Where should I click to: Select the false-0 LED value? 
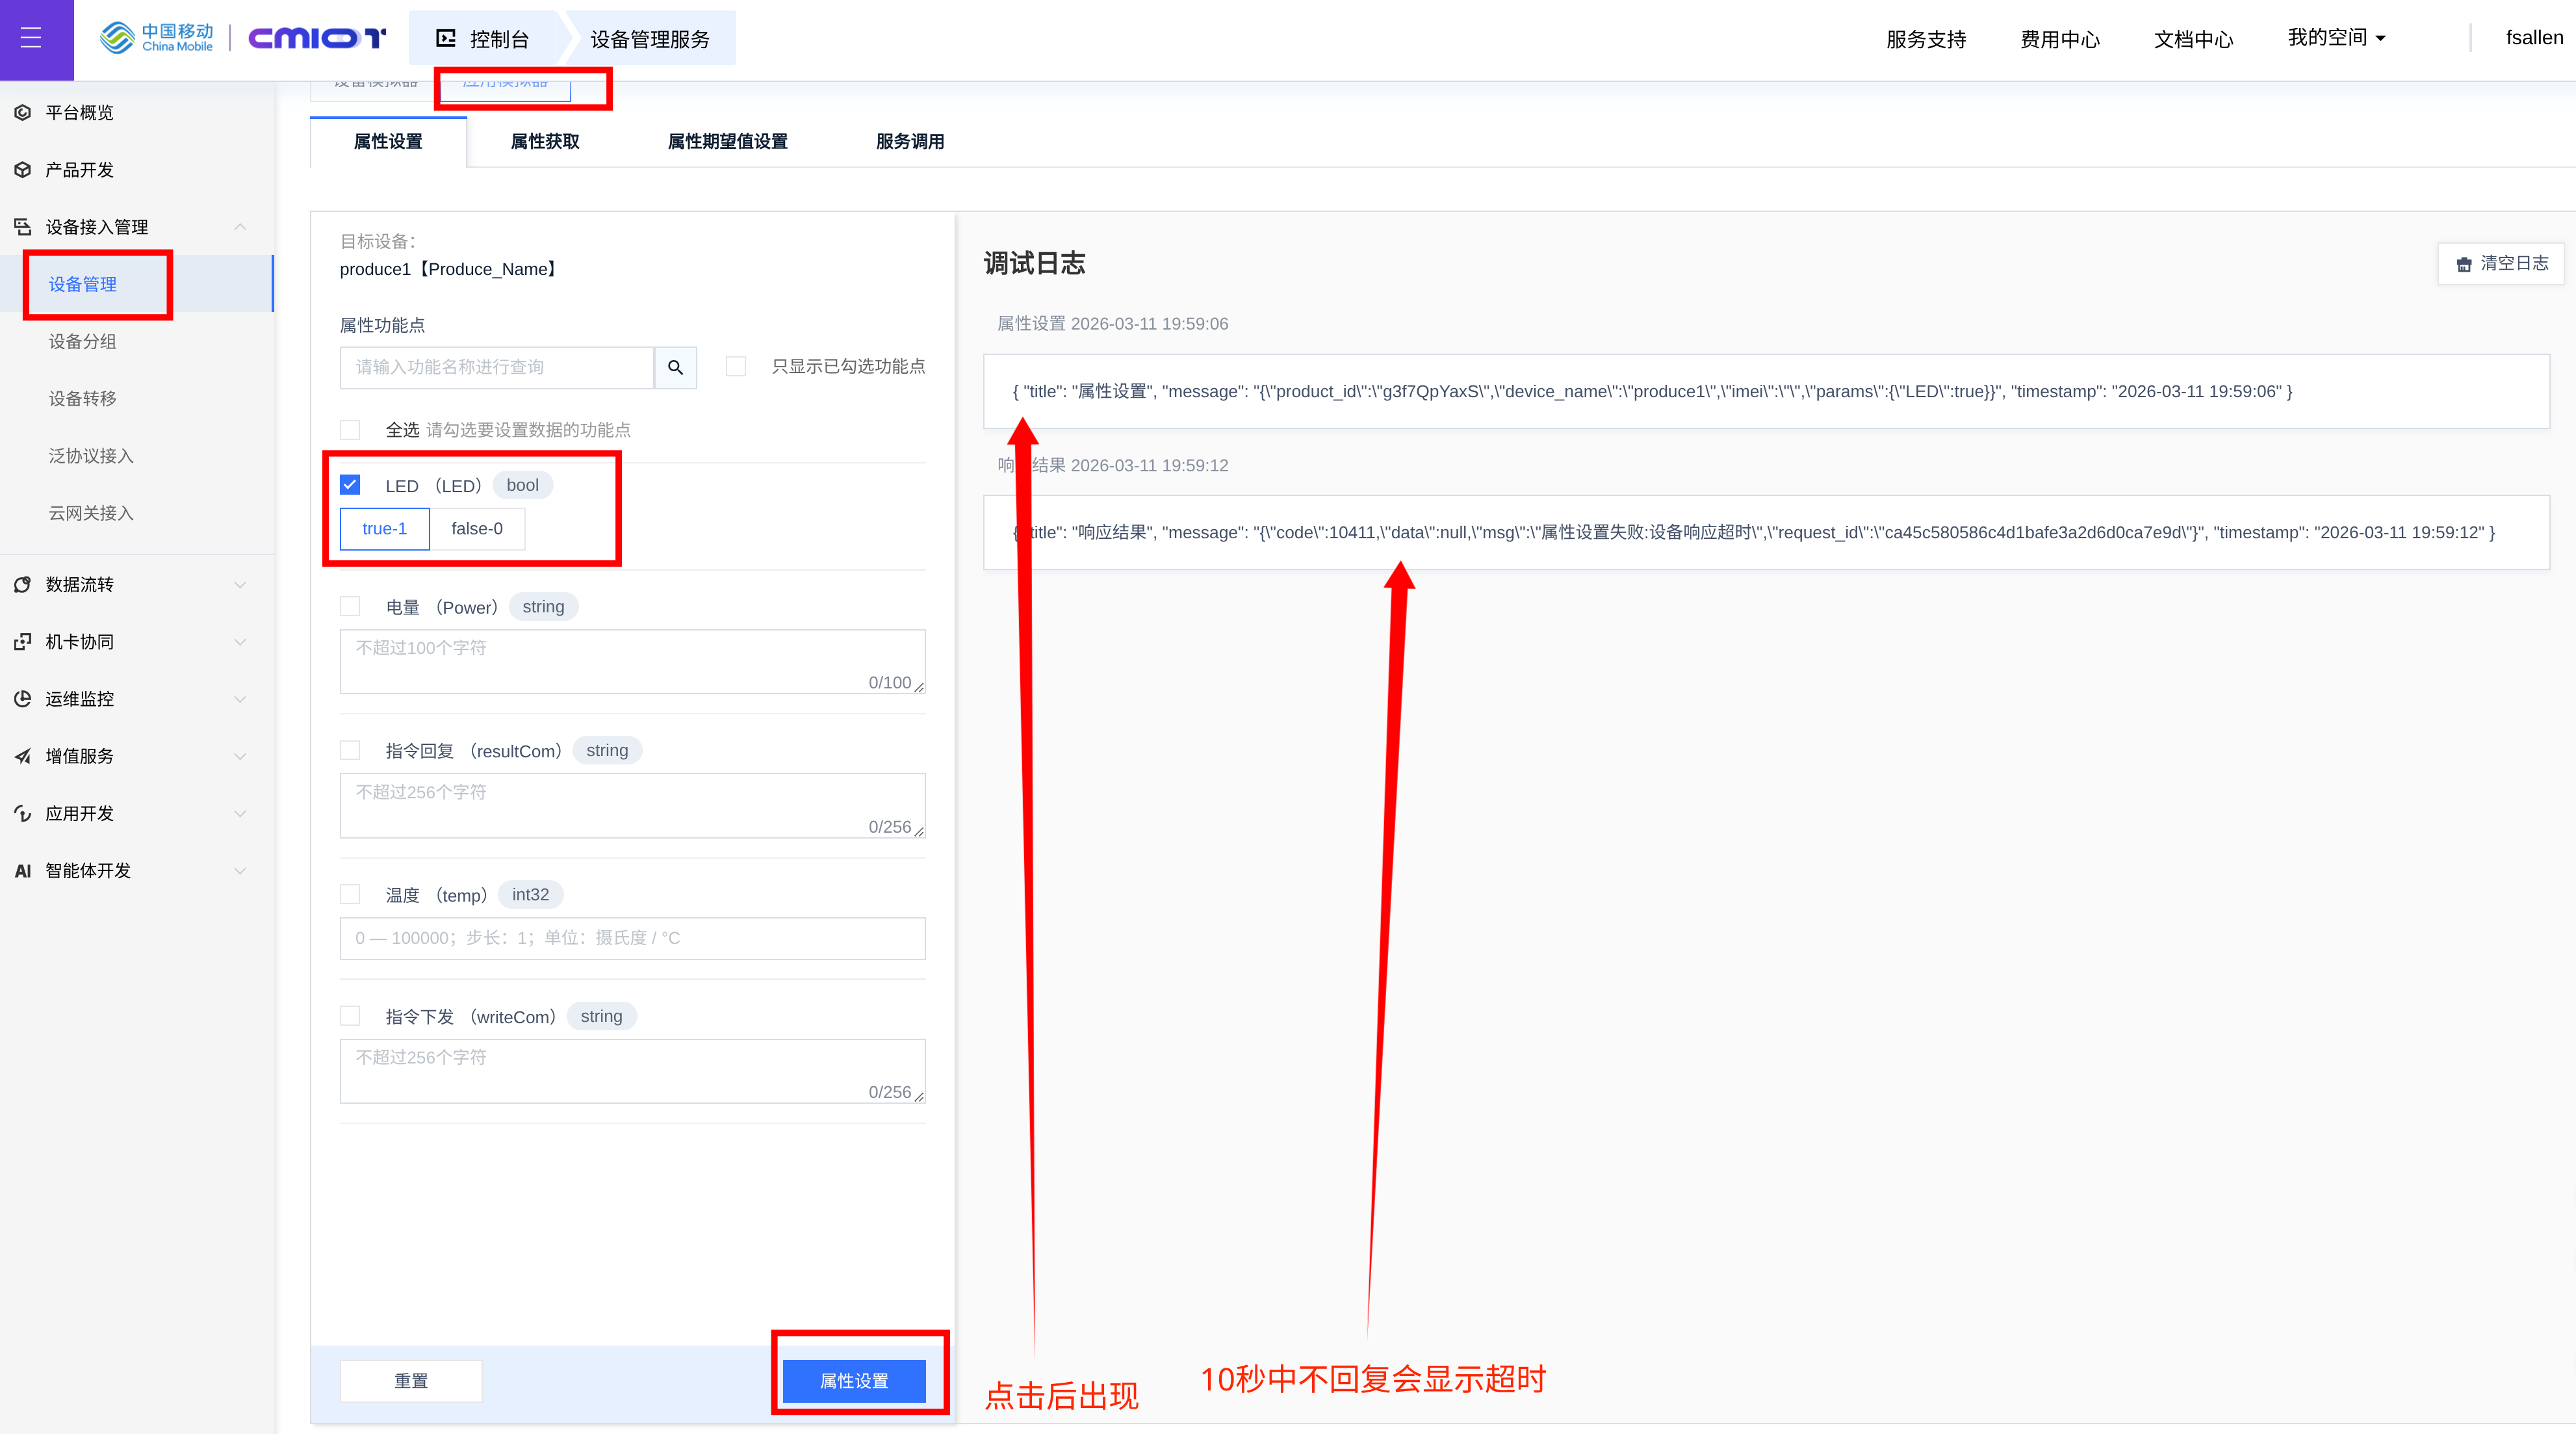[477, 529]
